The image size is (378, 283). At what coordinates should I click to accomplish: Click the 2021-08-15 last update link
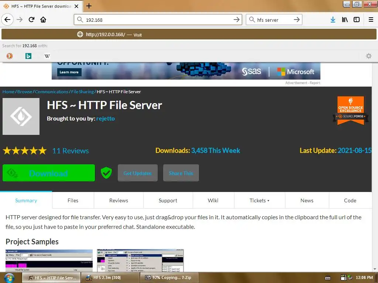point(354,150)
